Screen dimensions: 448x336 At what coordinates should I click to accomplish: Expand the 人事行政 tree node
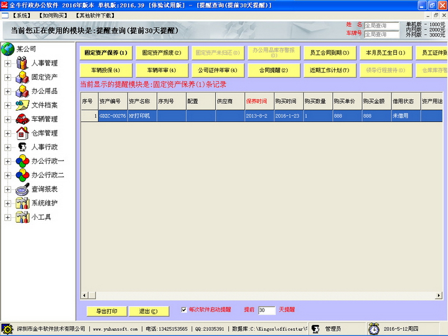(x=7, y=147)
